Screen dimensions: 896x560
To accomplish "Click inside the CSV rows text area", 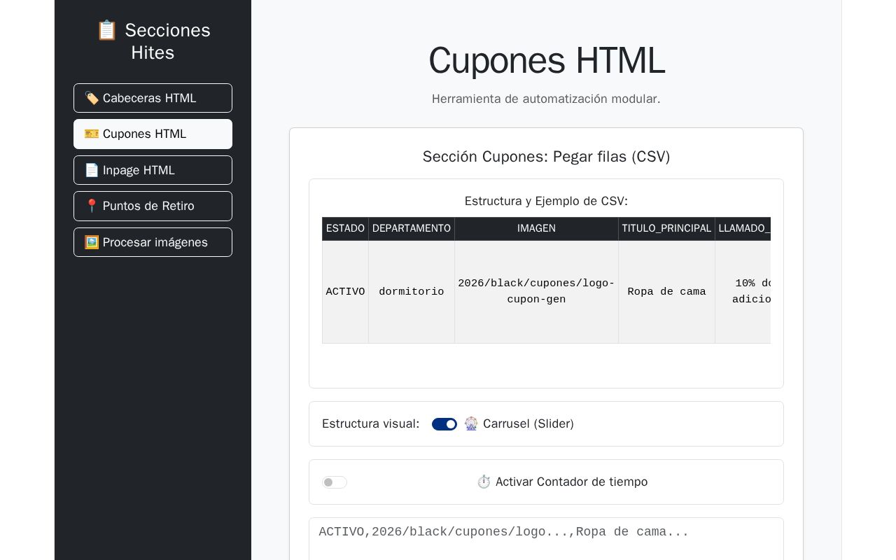I will click(x=546, y=539).
